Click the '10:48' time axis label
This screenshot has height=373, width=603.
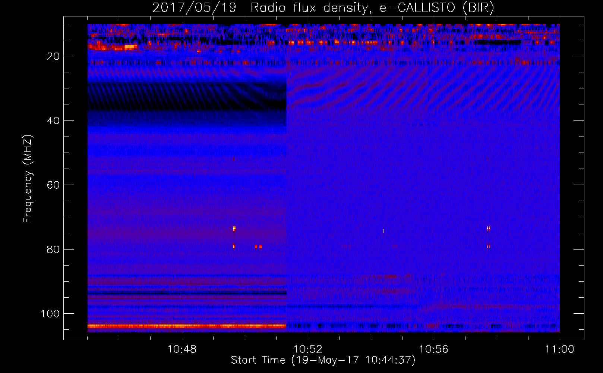[182, 350]
